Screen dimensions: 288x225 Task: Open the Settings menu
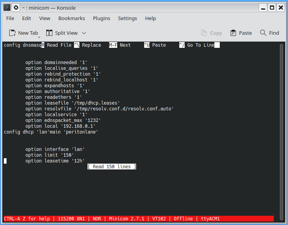(x=127, y=18)
